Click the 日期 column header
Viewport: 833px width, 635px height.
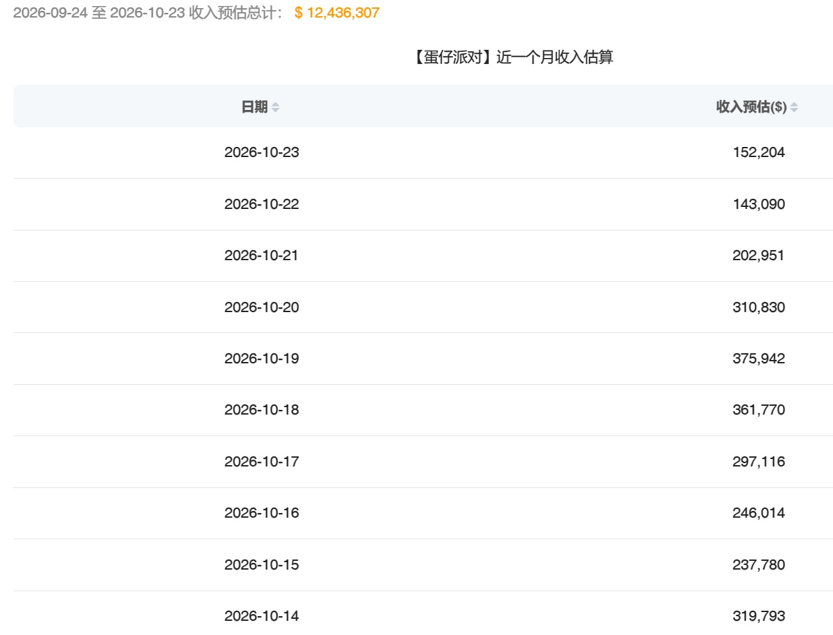pos(254,107)
